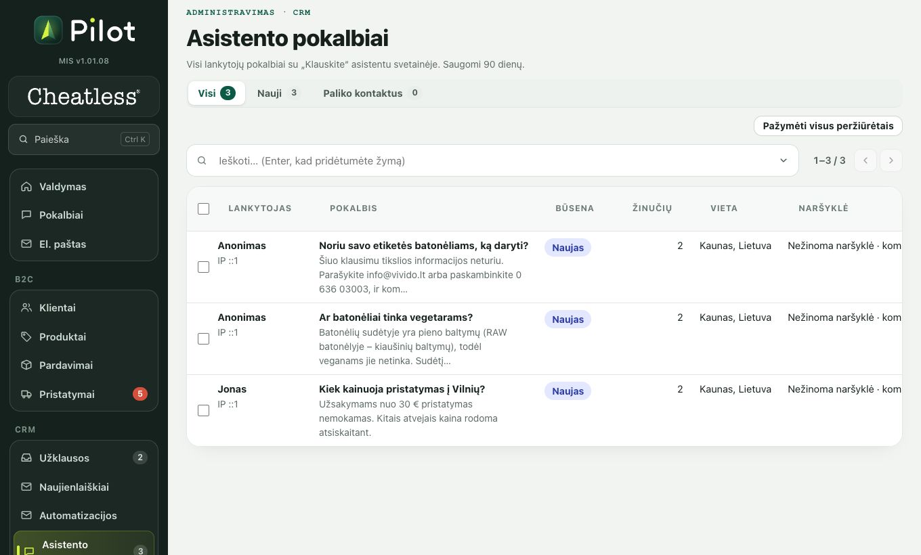Image resolution: width=921 pixels, height=555 pixels.
Task: Open the Paieška sidebar search box
Action: tap(84, 139)
